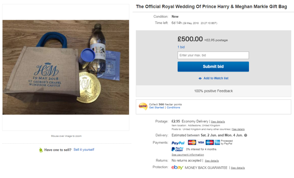The height and width of the screenshot is (178, 294).
Task: Click the Nectar points logo icon
Action: coord(143,106)
